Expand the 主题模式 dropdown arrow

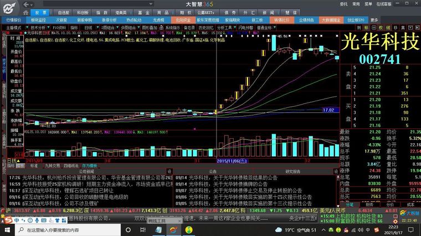click(x=27, y=27)
